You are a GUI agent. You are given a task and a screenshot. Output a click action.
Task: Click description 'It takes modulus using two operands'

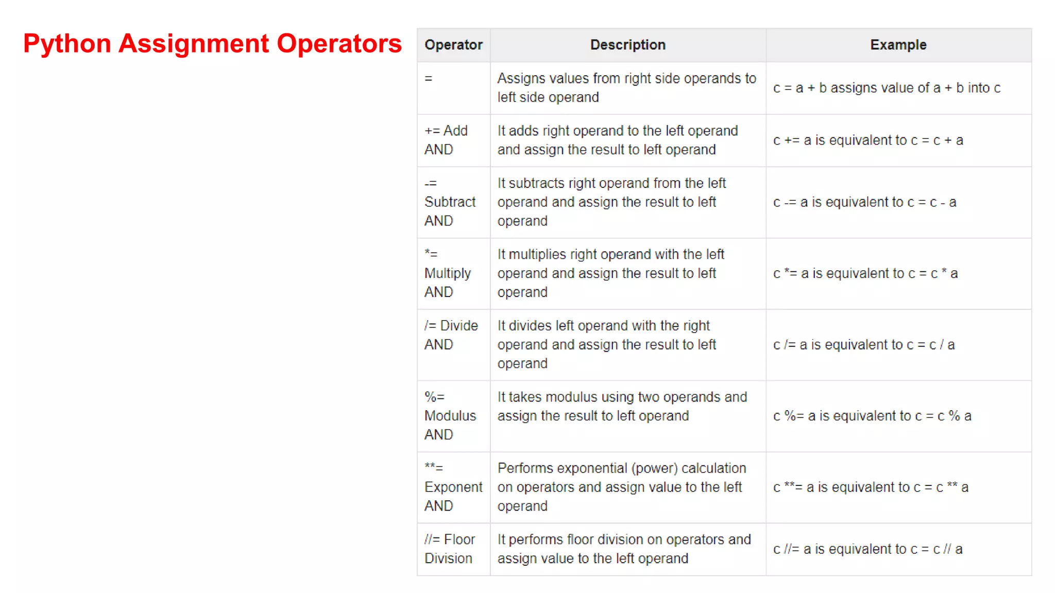pos(622,406)
